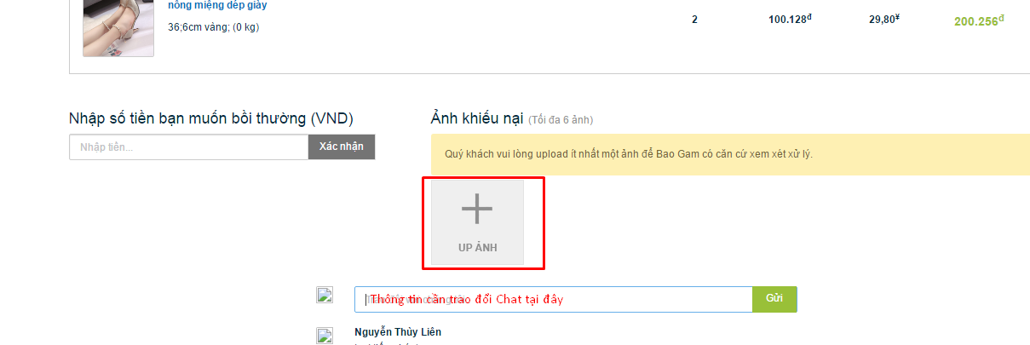Click the unit price 100.128đ
Screen dimensions: 1030x345
point(791,19)
